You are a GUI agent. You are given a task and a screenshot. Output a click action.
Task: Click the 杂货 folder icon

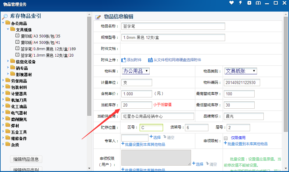pyautogui.click(x=8, y=144)
